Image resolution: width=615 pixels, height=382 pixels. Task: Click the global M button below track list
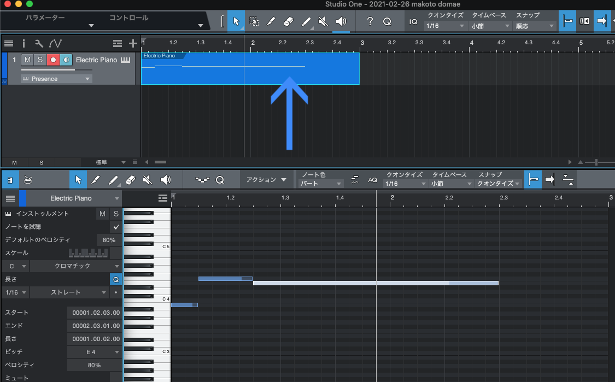15,162
